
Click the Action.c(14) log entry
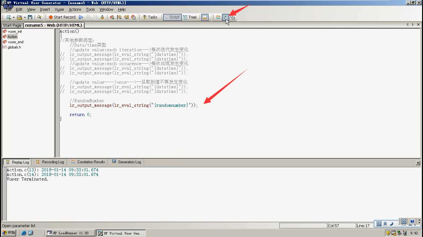(x=52, y=175)
